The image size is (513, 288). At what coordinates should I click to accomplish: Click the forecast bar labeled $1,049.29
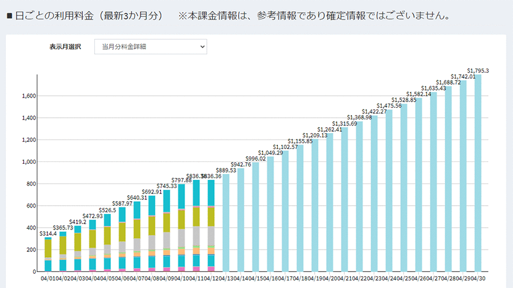(270, 214)
